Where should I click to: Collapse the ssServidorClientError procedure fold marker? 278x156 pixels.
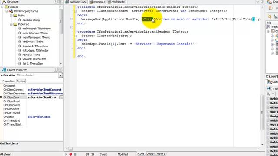[76, 11]
